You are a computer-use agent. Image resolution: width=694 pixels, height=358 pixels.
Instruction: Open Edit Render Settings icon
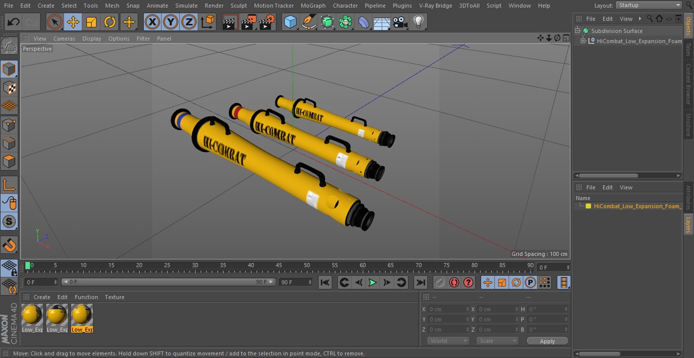click(x=267, y=22)
